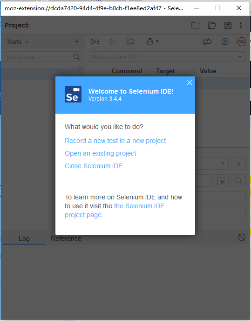Viewport: 251px width, 321px height.
Task: Clear the log with circle-slash icon
Action: click(x=242, y=238)
